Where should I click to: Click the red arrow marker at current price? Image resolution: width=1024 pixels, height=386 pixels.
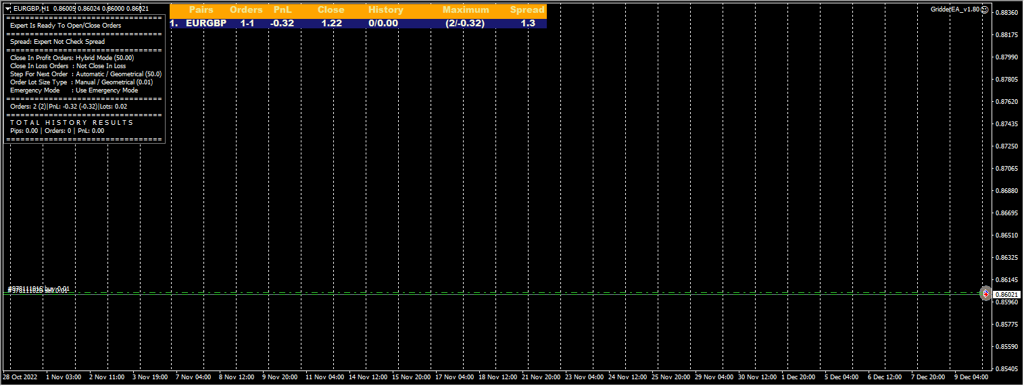coord(986,294)
